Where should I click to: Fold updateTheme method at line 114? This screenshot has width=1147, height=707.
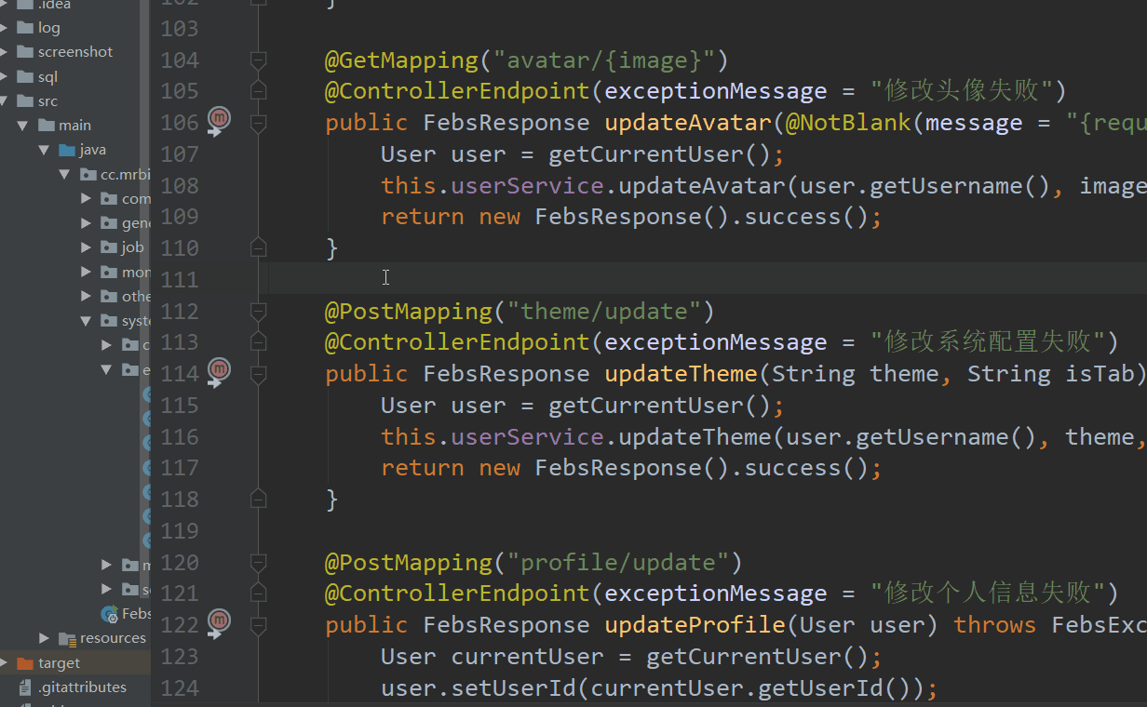click(x=259, y=374)
